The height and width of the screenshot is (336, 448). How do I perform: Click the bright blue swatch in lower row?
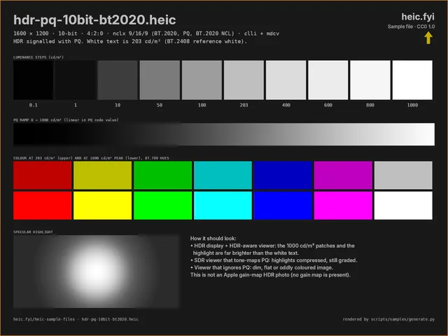283,205
